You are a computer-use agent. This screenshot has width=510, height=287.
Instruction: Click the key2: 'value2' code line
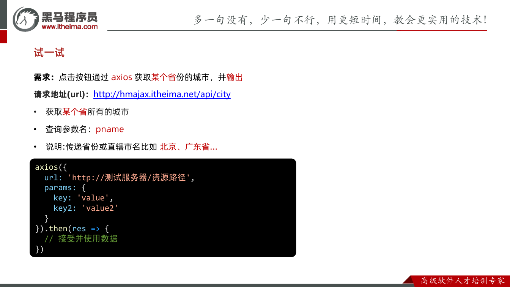click(x=86, y=208)
